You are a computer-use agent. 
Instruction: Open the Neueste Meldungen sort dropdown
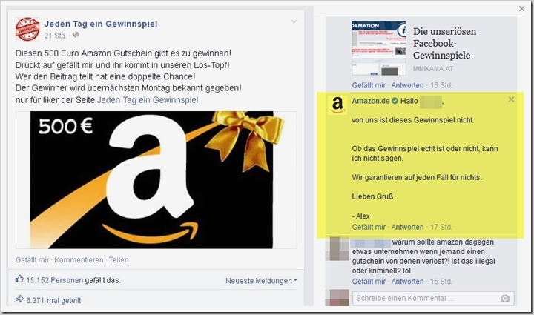[x=261, y=281]
